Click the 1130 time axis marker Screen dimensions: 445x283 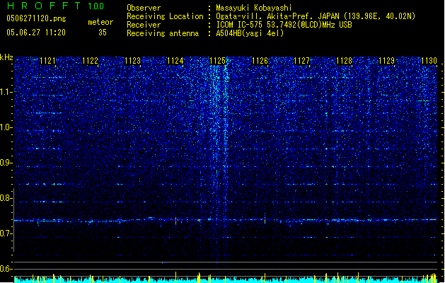click(429, 61)
